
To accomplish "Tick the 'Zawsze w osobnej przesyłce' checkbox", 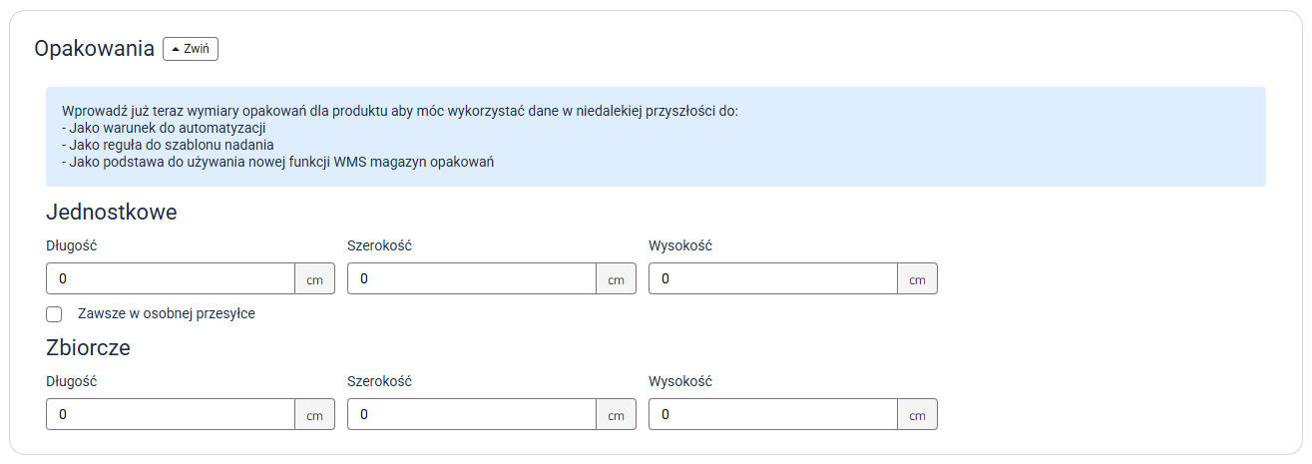I will (x=54, y=314).
